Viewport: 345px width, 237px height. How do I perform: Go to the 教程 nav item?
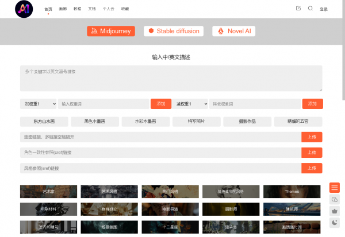tap(78, 9)
